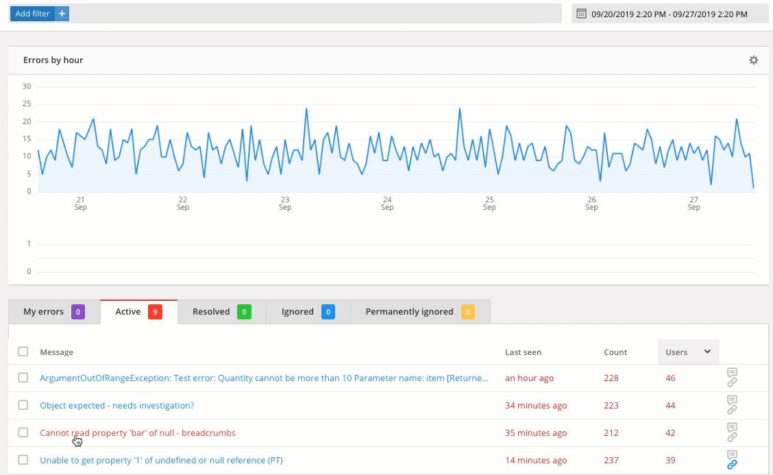
Task: Open the calendar icon for date range
Action: (581, 14)
